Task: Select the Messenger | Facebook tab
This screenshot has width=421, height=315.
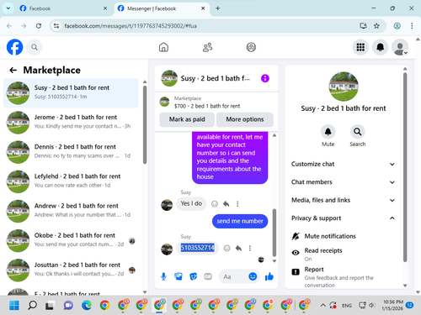Action: tap(162, 8)
